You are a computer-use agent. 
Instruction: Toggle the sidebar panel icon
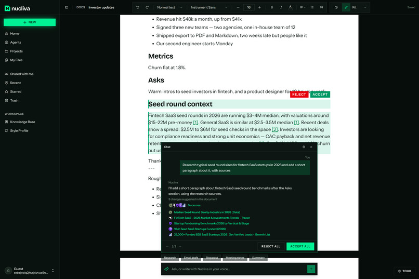pos(67,7)
